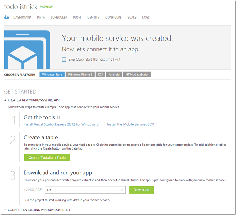Pick the iOS platform
The width and height of the screenshot is (236, 215).
click(101, 75)
